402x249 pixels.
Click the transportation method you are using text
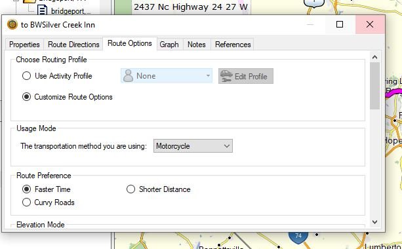click(x=83, y=146)
